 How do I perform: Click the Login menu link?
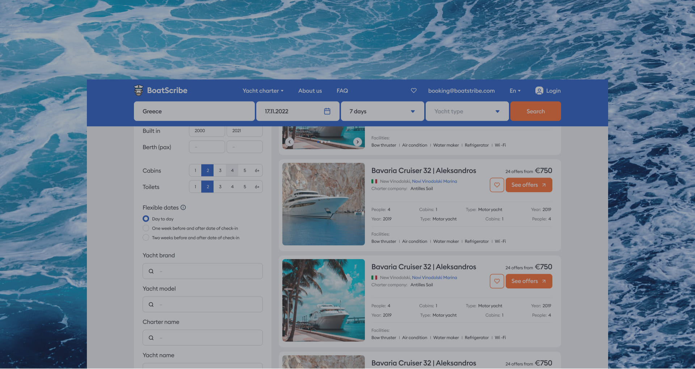click(553, 91)
